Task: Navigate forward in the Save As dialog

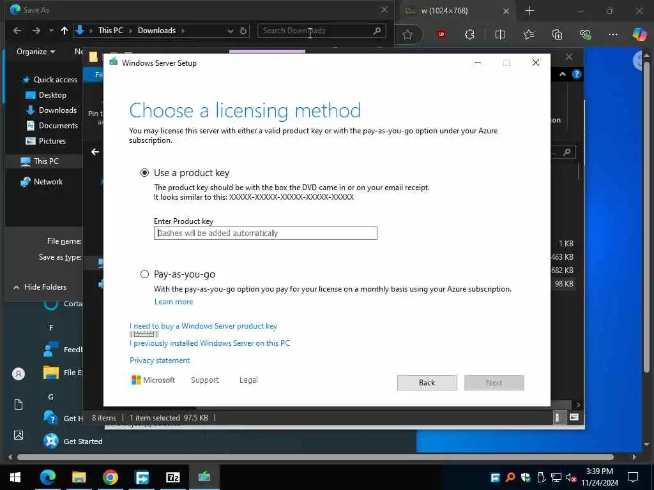Action: tap(36, 31)
